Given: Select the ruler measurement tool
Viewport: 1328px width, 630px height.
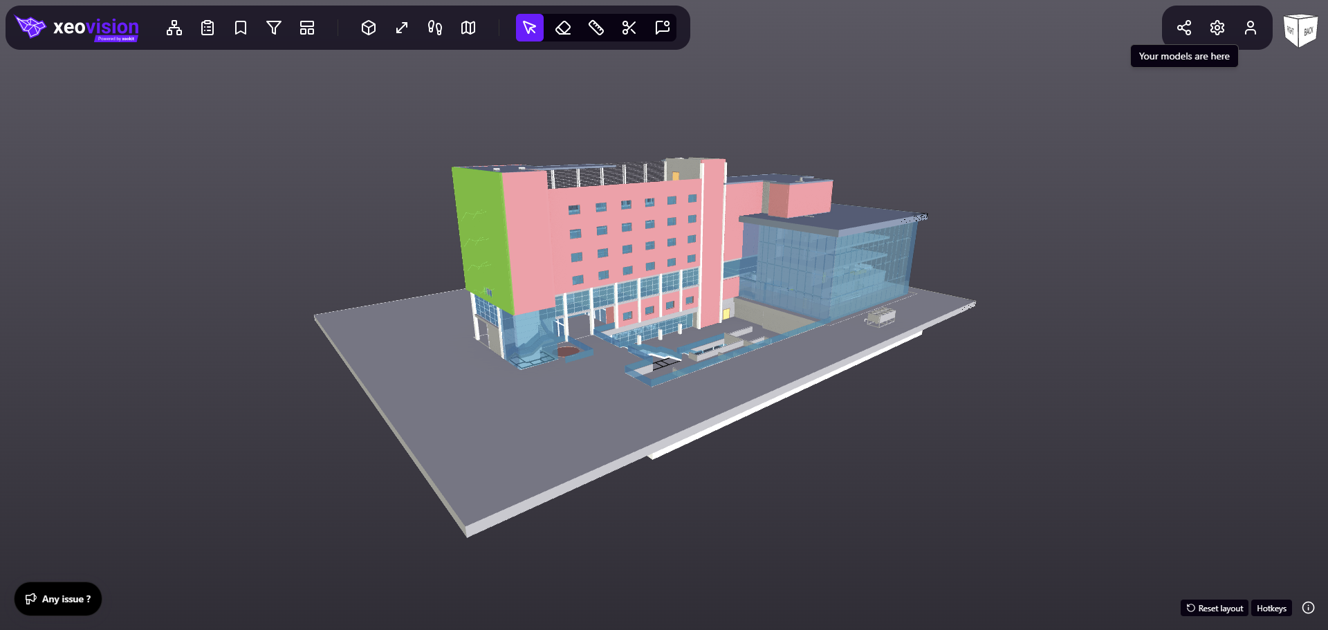Looking at the screenshot, I should point(596,28).
